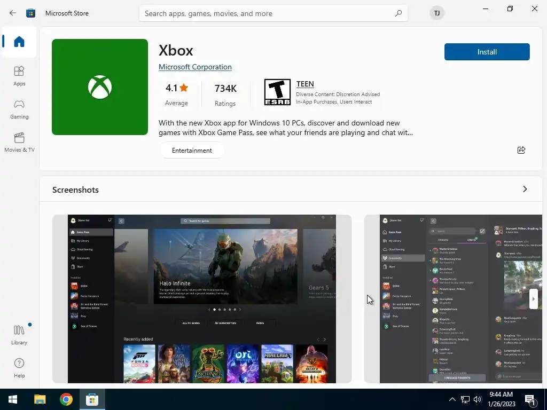Open Movies & TV section
Viewport: 547px width, 410px height.
[19, 143]
